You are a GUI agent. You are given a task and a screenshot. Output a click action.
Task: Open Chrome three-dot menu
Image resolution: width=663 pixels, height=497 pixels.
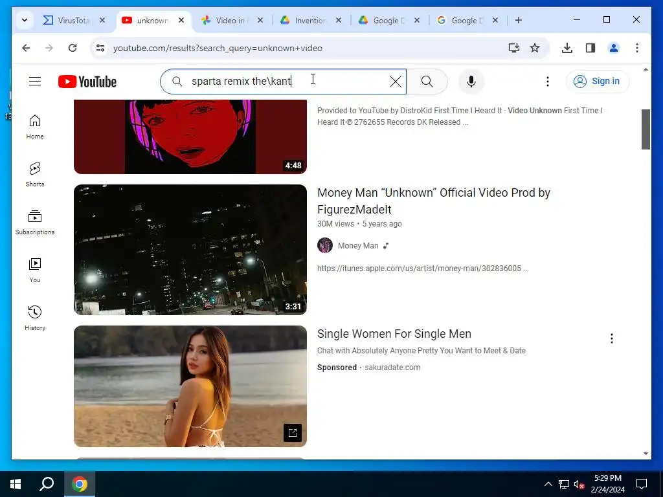[x=637, y=48]
